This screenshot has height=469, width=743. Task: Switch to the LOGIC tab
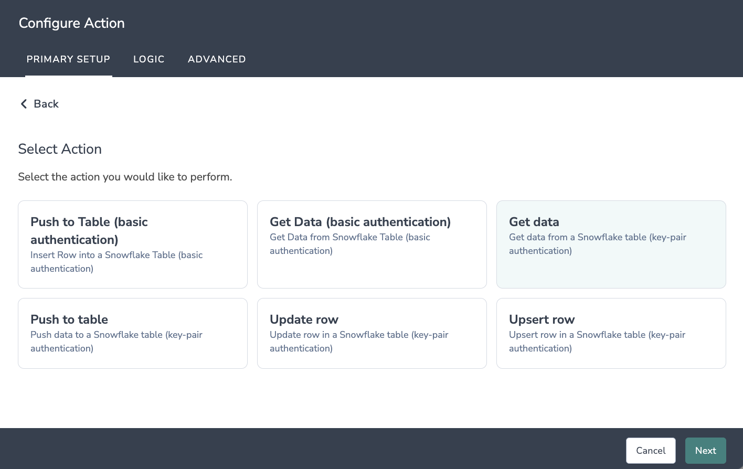tap(149, 59)
